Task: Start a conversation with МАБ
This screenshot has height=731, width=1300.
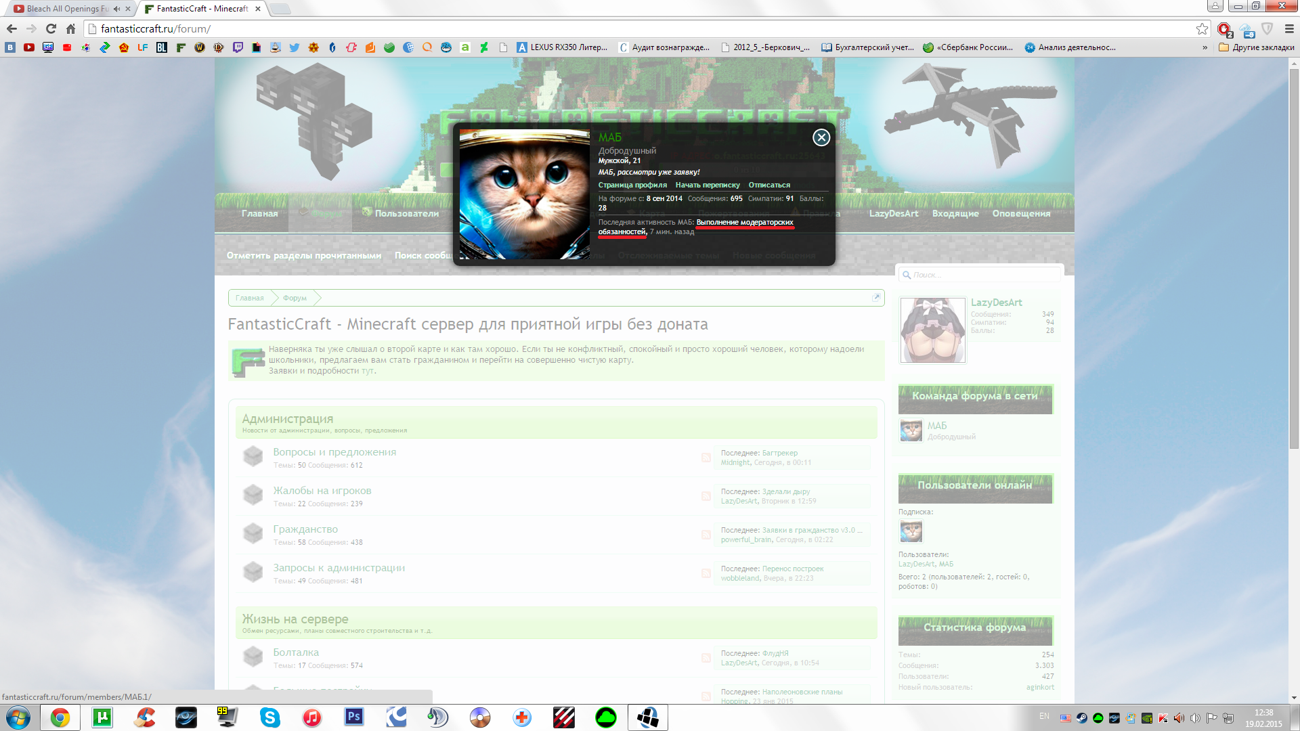Action: (x=708, y=185)
